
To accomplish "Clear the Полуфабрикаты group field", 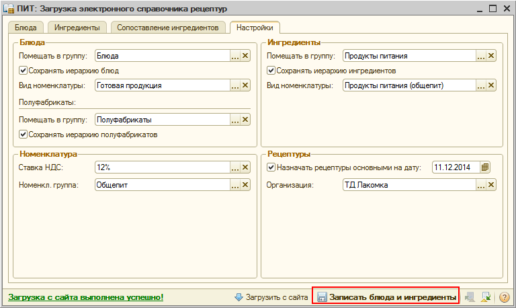I will click(245, 119).
